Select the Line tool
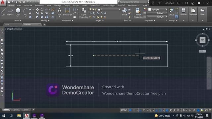 pos(4,12)
